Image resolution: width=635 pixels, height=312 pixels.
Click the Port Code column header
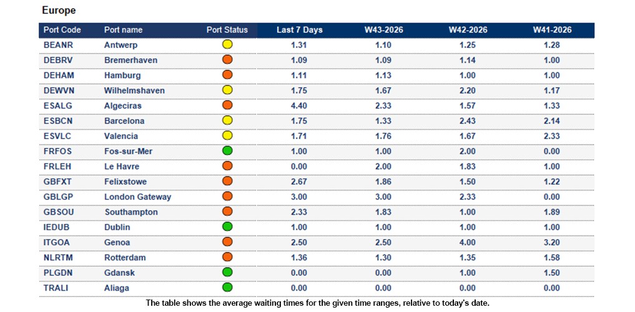coord(62,30)
